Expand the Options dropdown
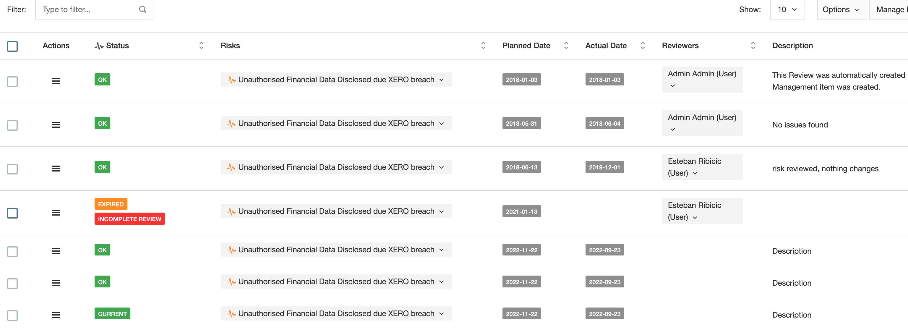This screenshot has width=908, height=330. click(841, 9)
